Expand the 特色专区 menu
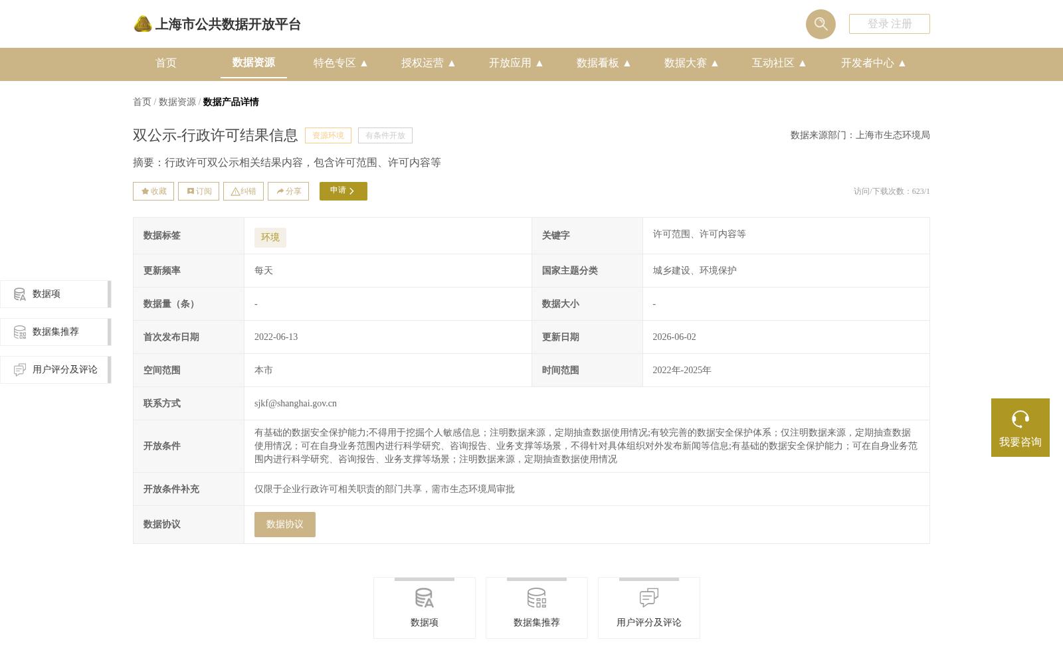 coord(341,63)
